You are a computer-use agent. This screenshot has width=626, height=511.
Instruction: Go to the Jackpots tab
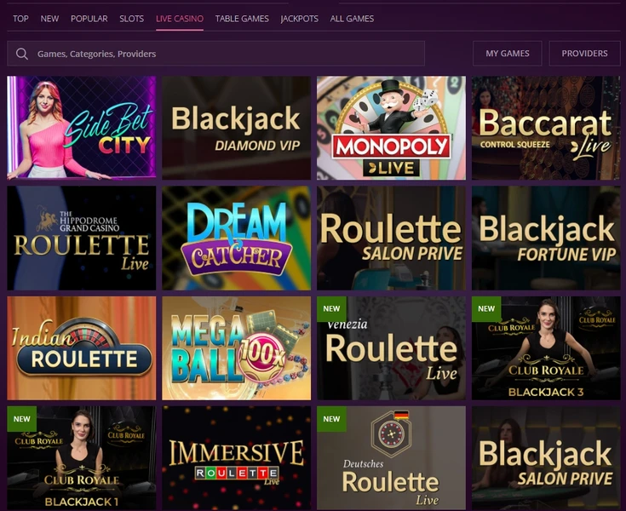[299, 19]
